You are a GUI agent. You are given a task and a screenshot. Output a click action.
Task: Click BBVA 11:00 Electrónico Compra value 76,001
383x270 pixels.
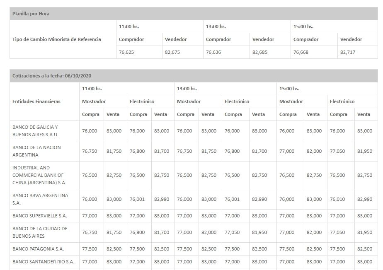coord(137,199)
